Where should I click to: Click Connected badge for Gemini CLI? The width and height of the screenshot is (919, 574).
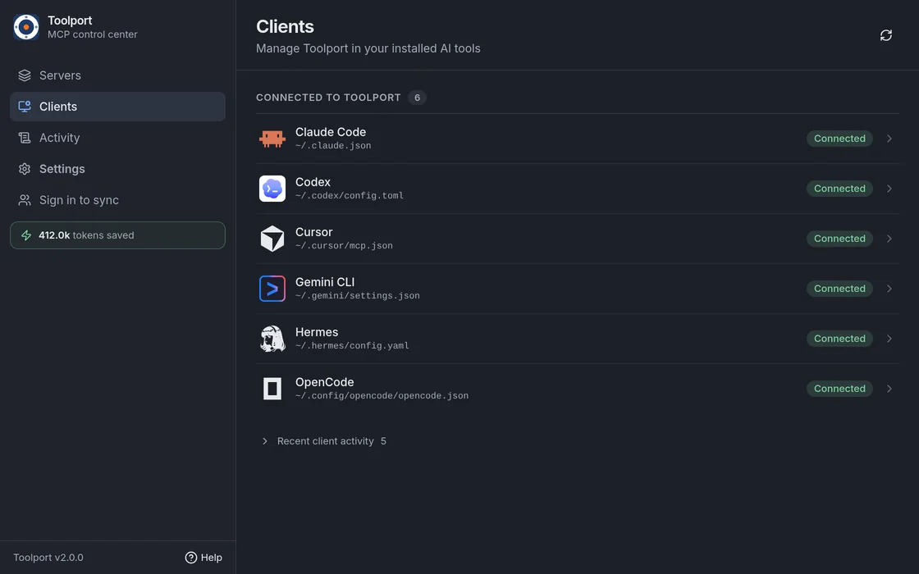[840, 289]
